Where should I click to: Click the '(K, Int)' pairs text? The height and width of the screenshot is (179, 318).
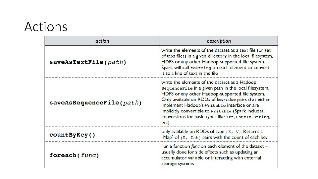click(x=190, y=138)
